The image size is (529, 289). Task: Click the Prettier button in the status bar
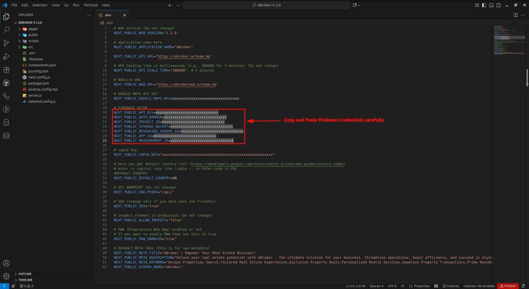point(507,286)
